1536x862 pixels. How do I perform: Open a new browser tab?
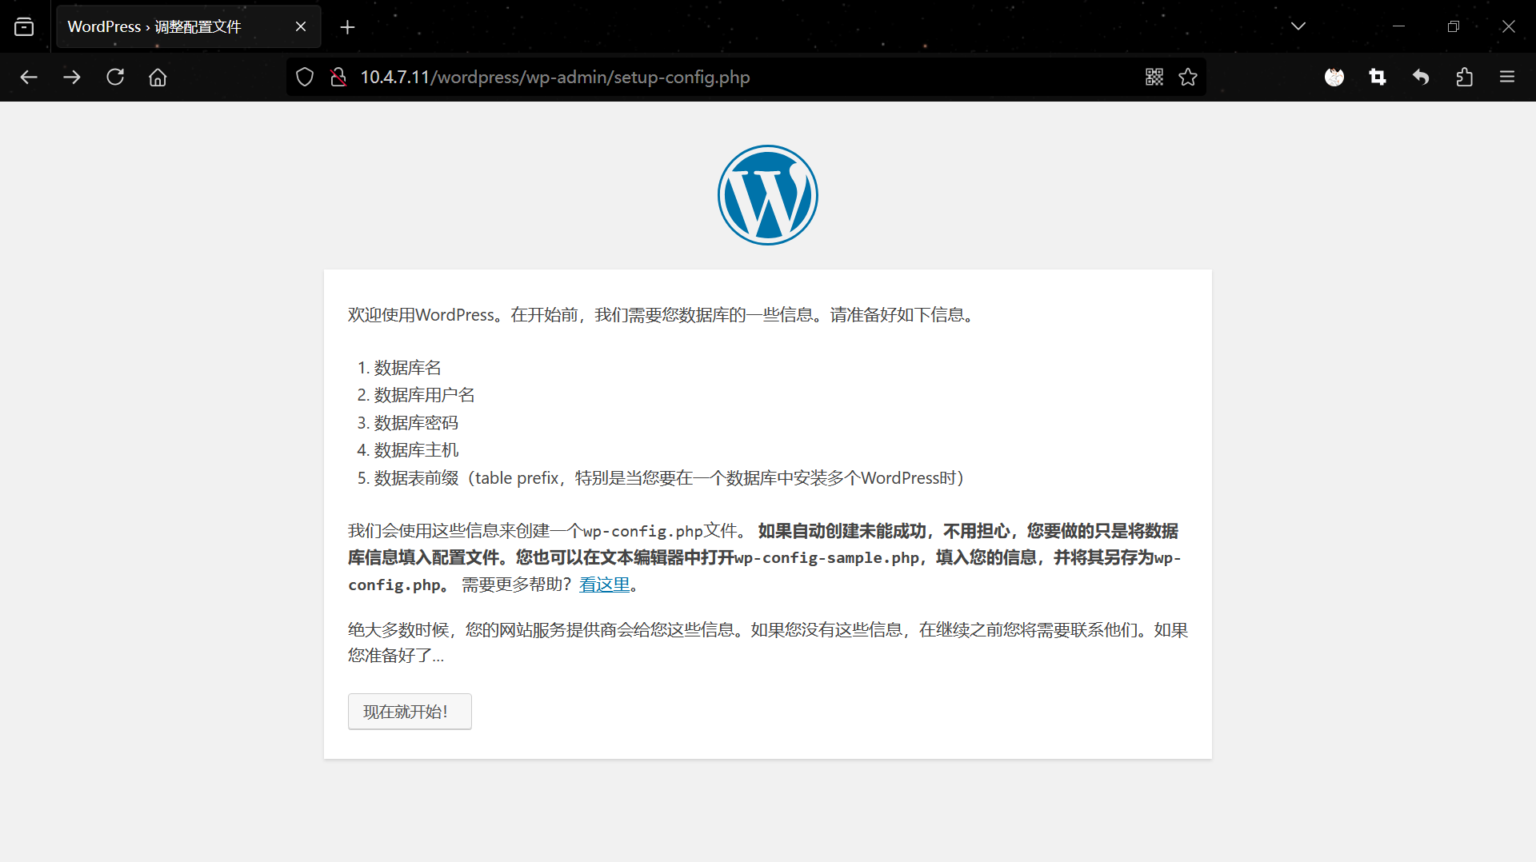tap(347, 27)
